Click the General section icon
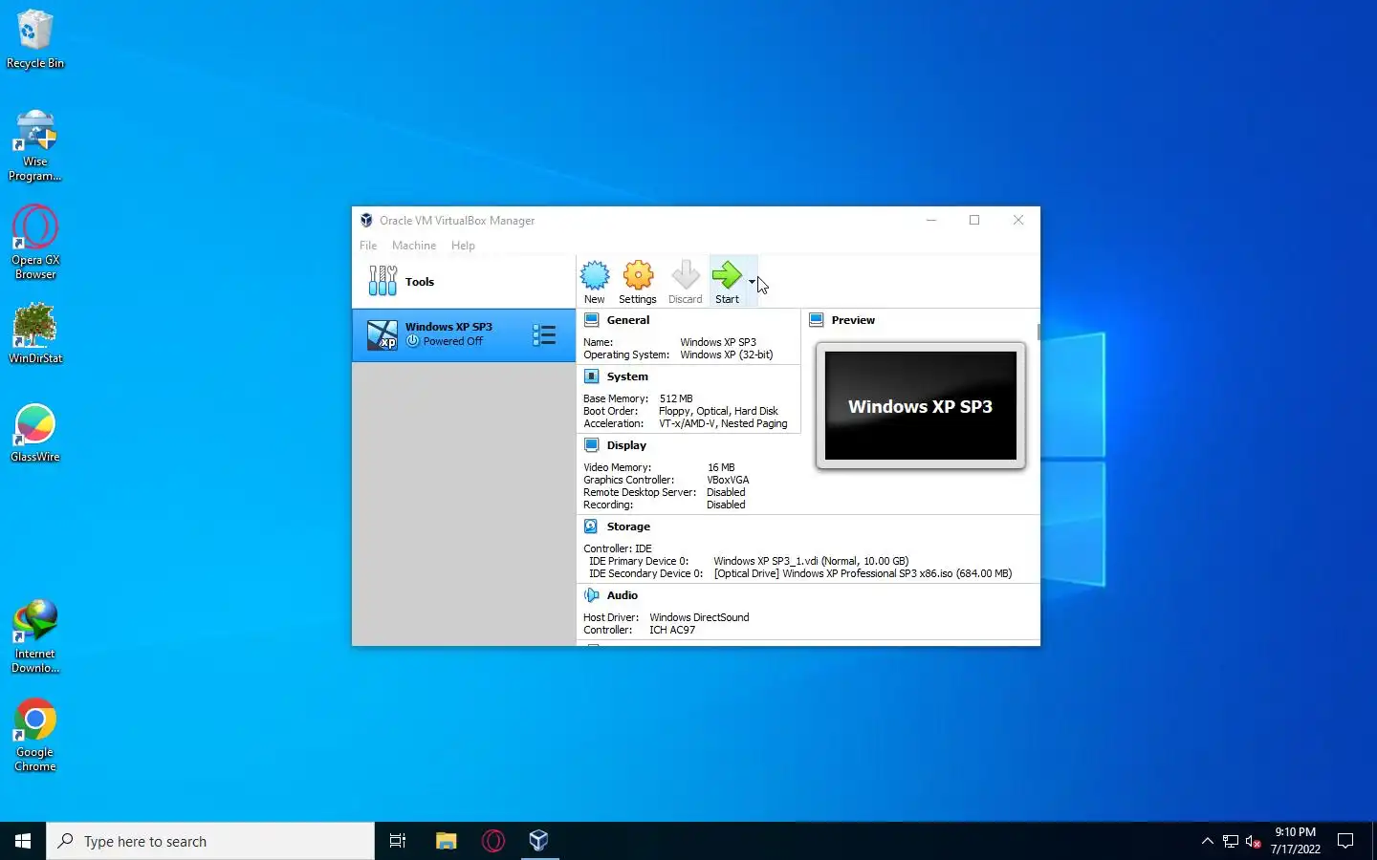1377x860 pixels. pyautogui.click(x=592, y=320)
